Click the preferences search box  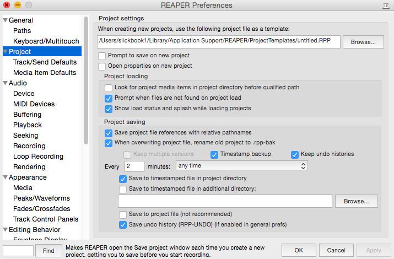[18, 251]
